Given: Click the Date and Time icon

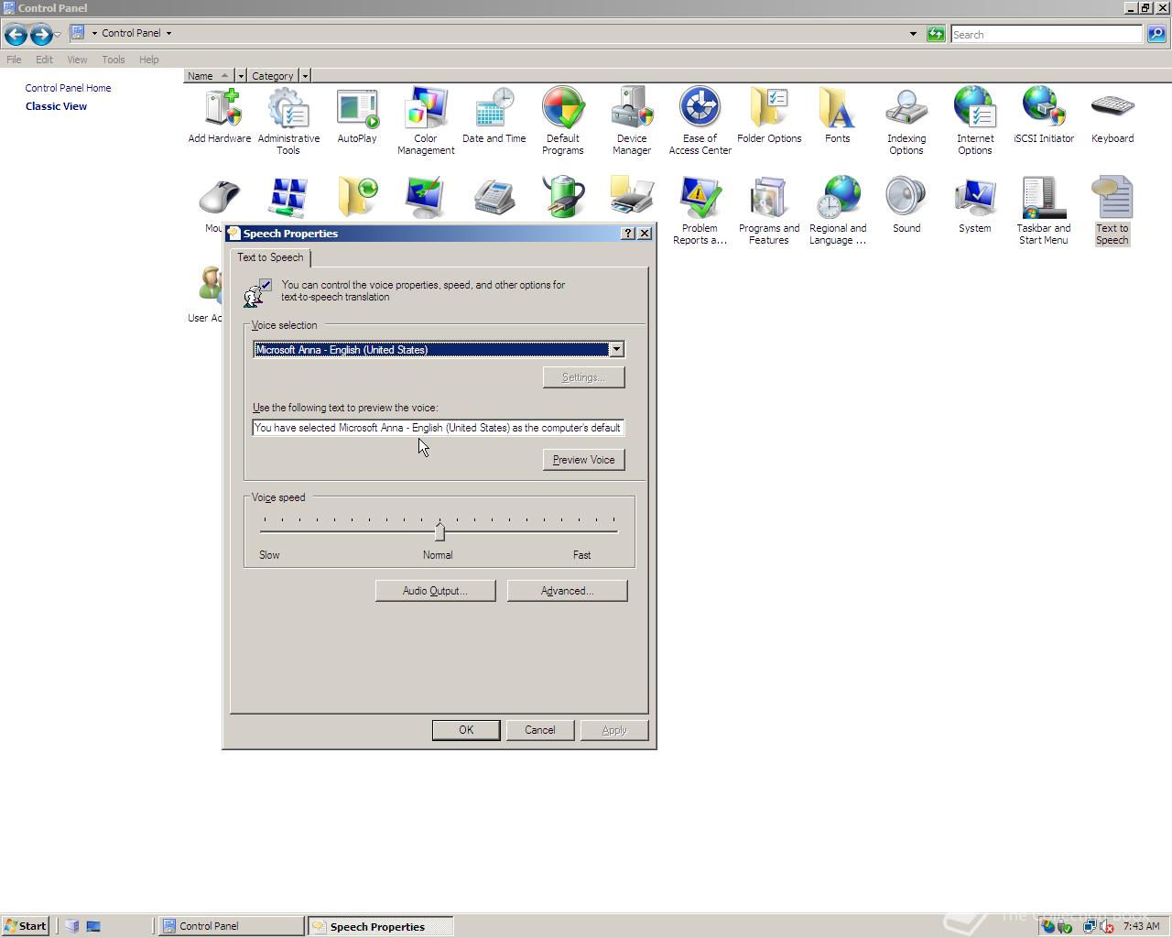Looking at the screenshot, I should (494, 115).
